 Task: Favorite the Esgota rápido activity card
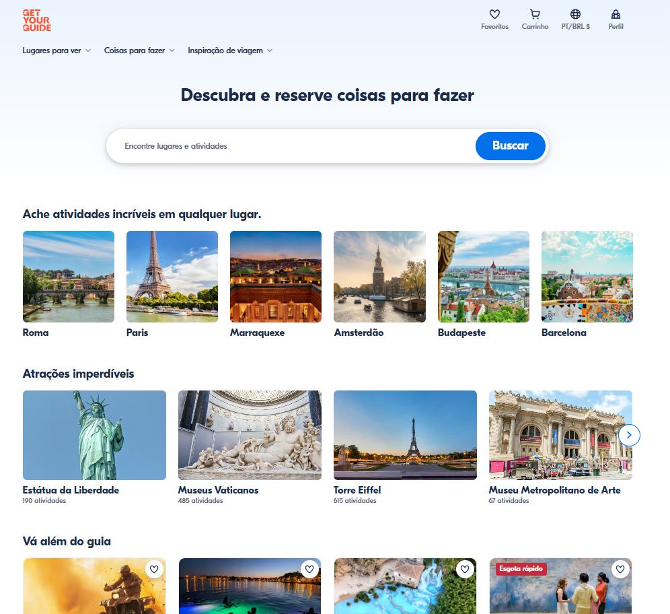click(x=620, y=569)
